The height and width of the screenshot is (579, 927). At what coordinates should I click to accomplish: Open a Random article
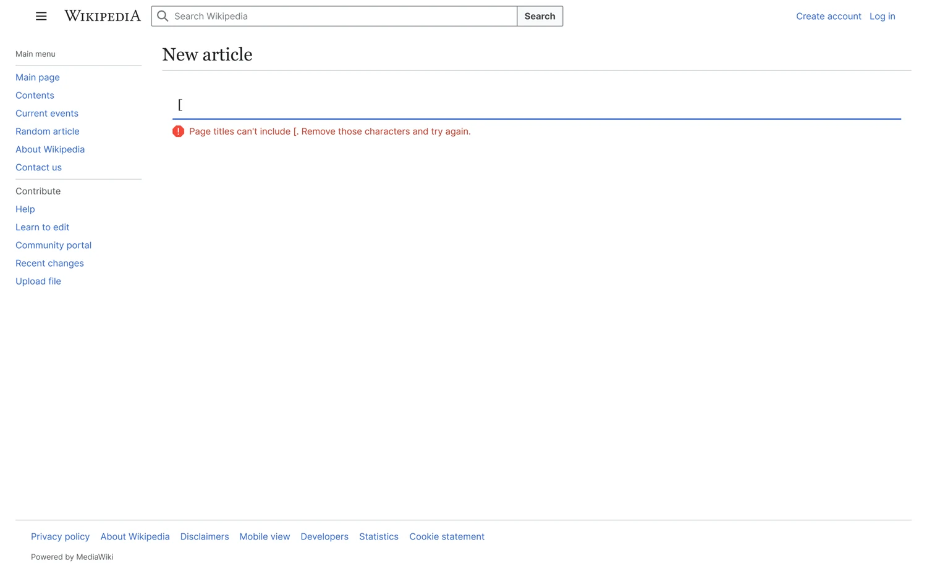pyautogui.click(x=48, y=131)
